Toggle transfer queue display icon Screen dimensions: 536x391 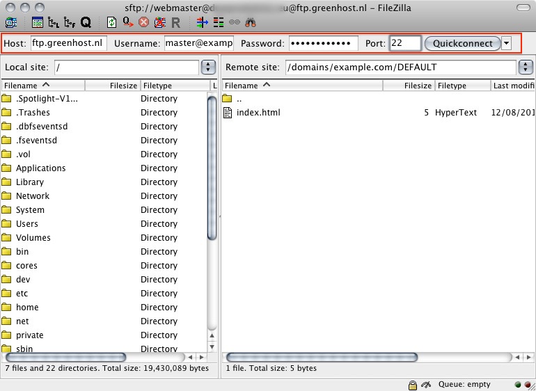86,22
